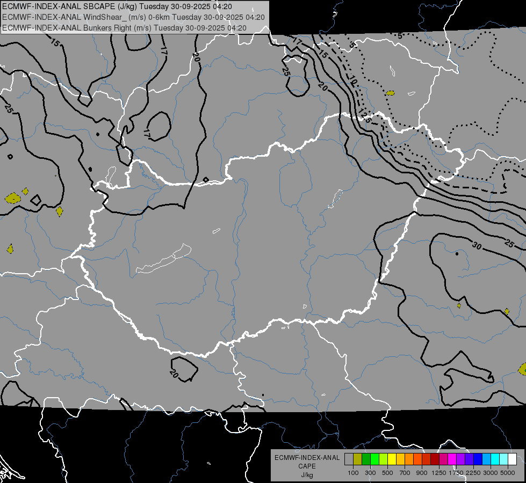Click the 12.5 dashed contour label
The image size is (526, 483).
pyautogui.click(x=364, y=114)
